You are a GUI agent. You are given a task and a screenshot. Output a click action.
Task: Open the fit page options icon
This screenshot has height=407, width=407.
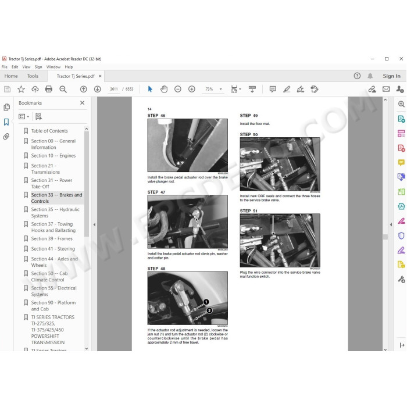click(x=235, y=90)
